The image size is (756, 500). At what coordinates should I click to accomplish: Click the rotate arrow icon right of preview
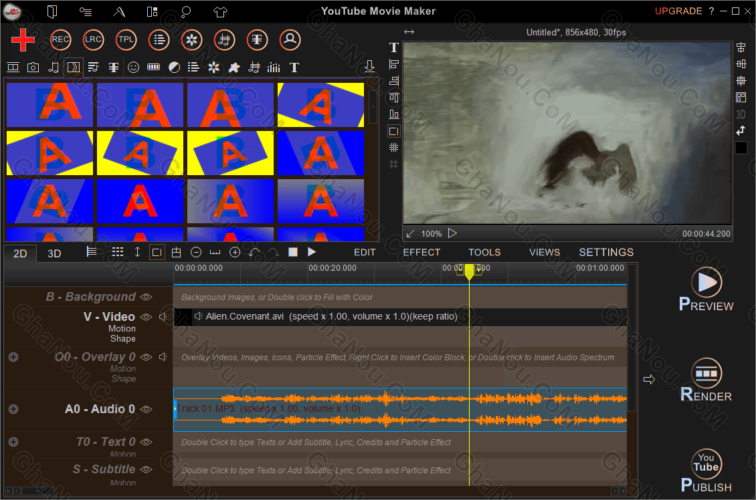741,130
